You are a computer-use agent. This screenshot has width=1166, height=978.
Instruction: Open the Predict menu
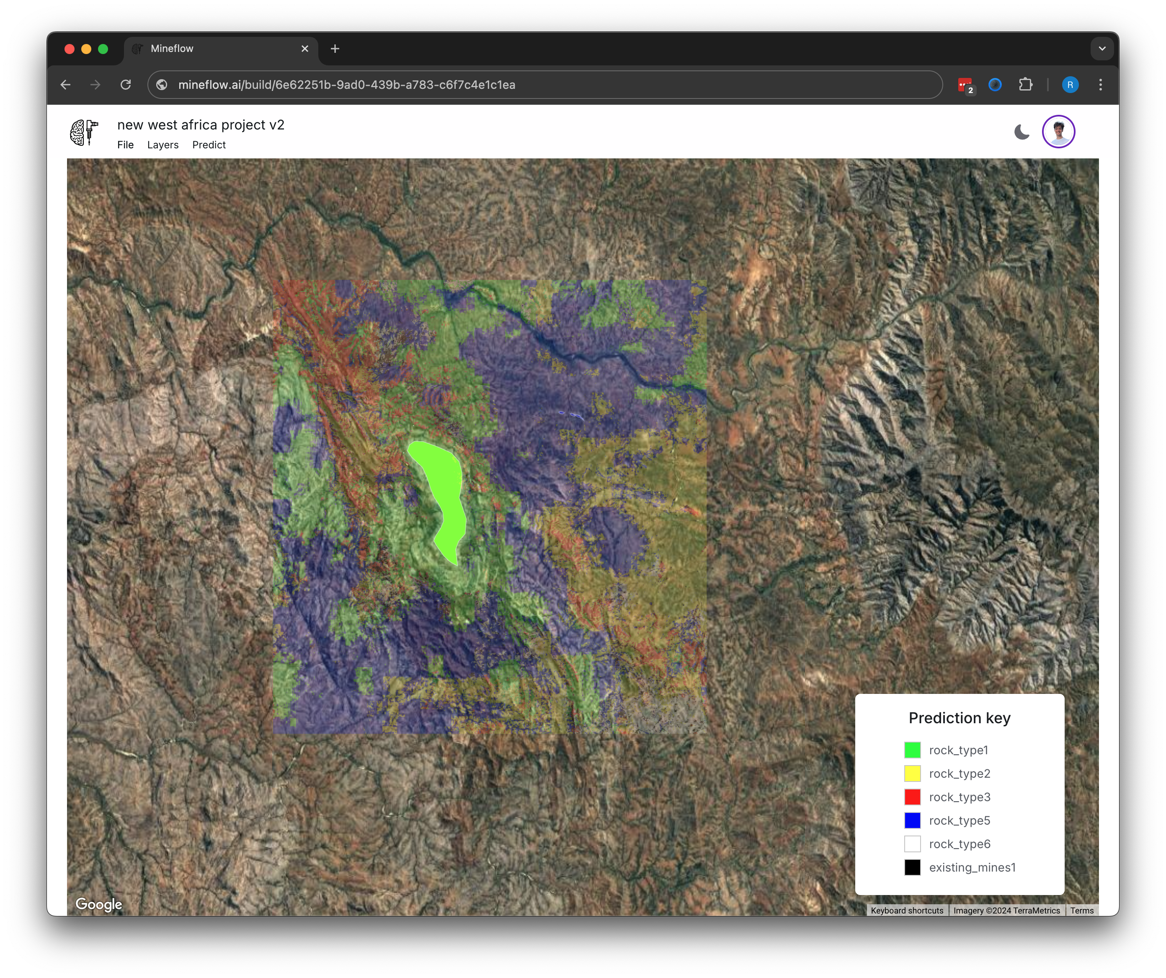tap(209, 145)
